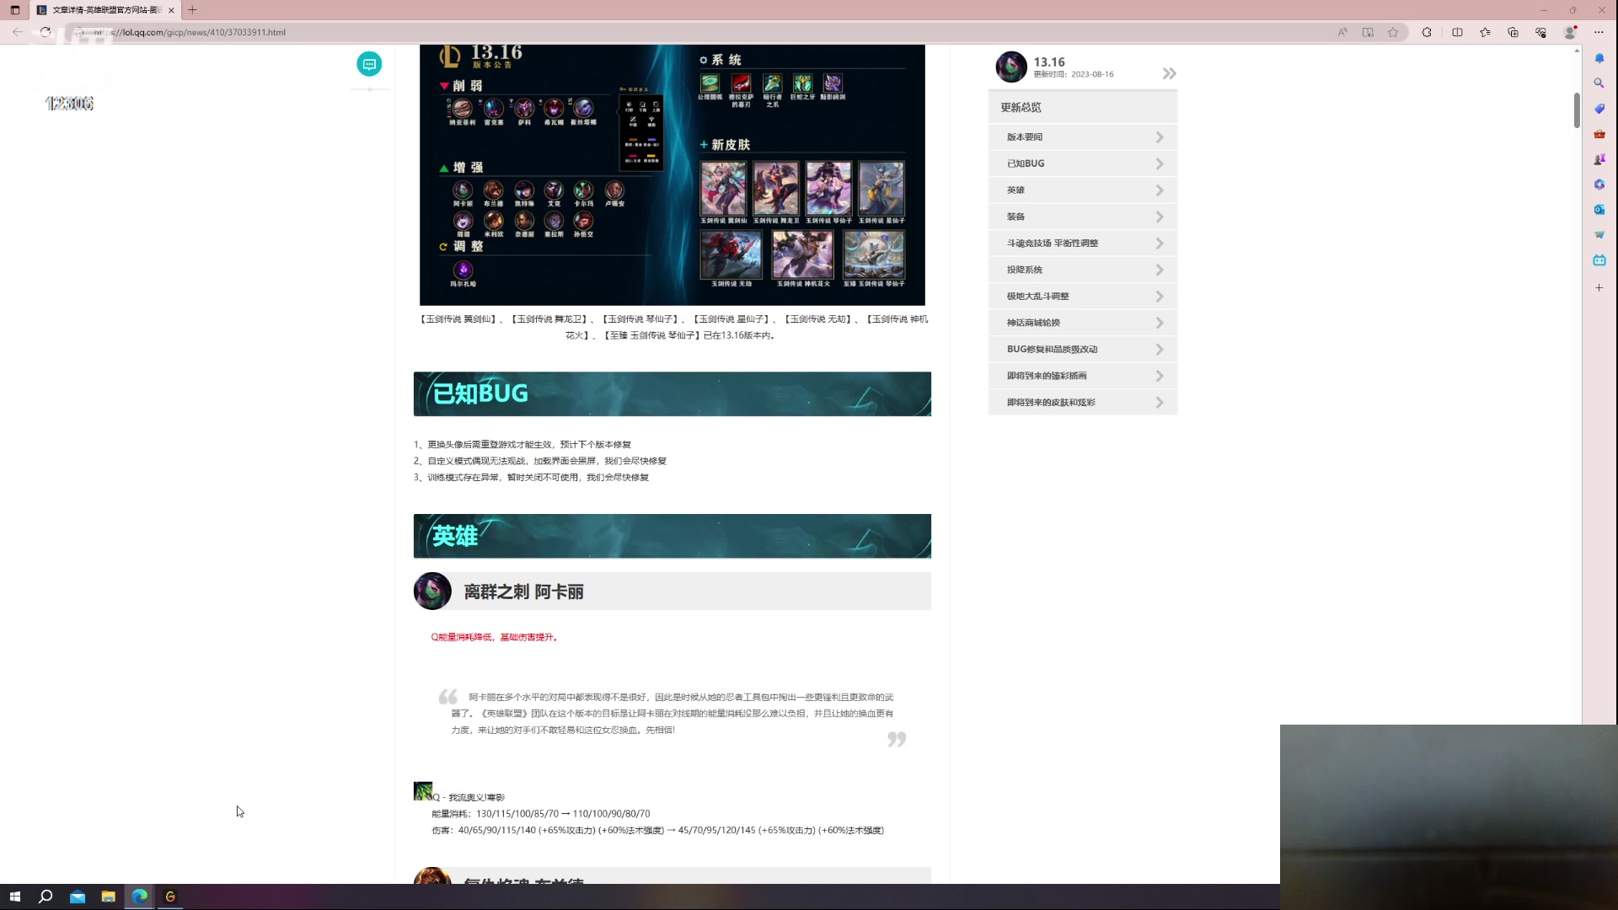Image resolution: width=1618 pixels, height=910 pixels.
Task: Open the Mail app from taskbar
Action: tap(78, 897)
